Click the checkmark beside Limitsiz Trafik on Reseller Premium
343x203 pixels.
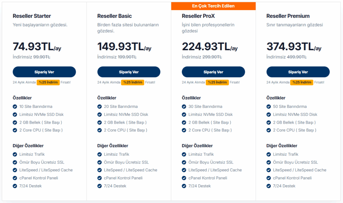[x=269, y=154]
